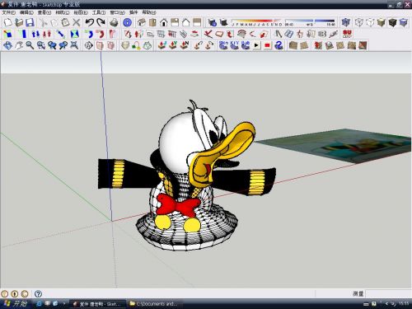This screenshot has height=309, width=412.
Task: Click the status bar help question icon
Action: pos(38,294)
